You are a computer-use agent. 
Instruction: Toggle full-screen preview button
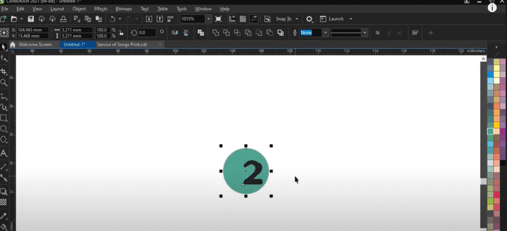coord(218,19)
